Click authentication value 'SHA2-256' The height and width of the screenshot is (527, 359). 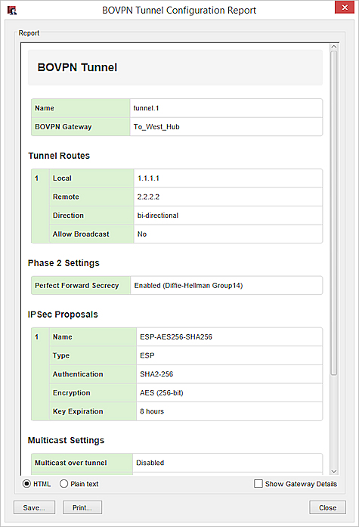[x=156, y=374]
